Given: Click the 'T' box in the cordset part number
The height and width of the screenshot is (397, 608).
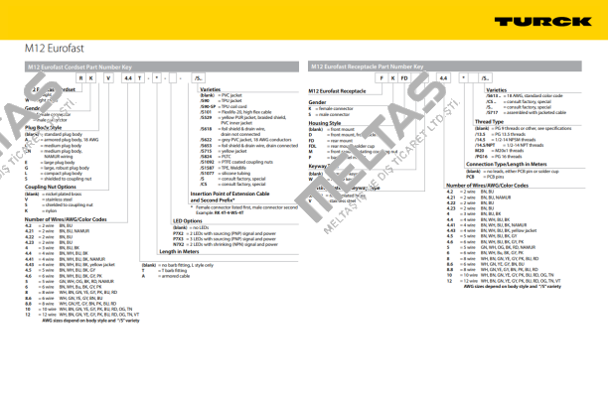Looking at the screenshot, I should tap(140, 78).
